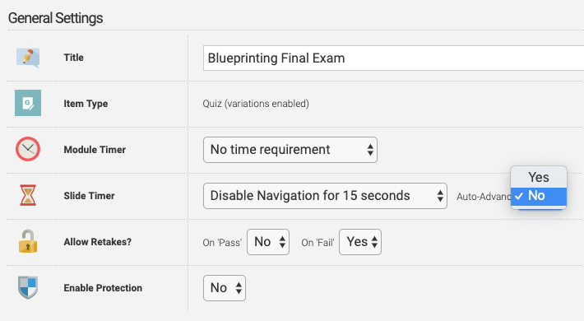The width and height of the screenshot is (584, 321).
Task: Choose No in the Auto-Advance list
Action: [539, 196]
